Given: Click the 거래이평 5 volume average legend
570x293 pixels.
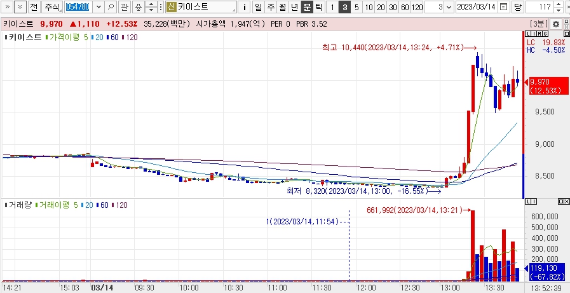Looking at the screenshot, I should pos(57,205).
